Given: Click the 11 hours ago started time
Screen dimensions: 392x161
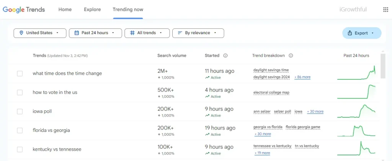Looking at the screenshot, I should click(x=219, y=71).
